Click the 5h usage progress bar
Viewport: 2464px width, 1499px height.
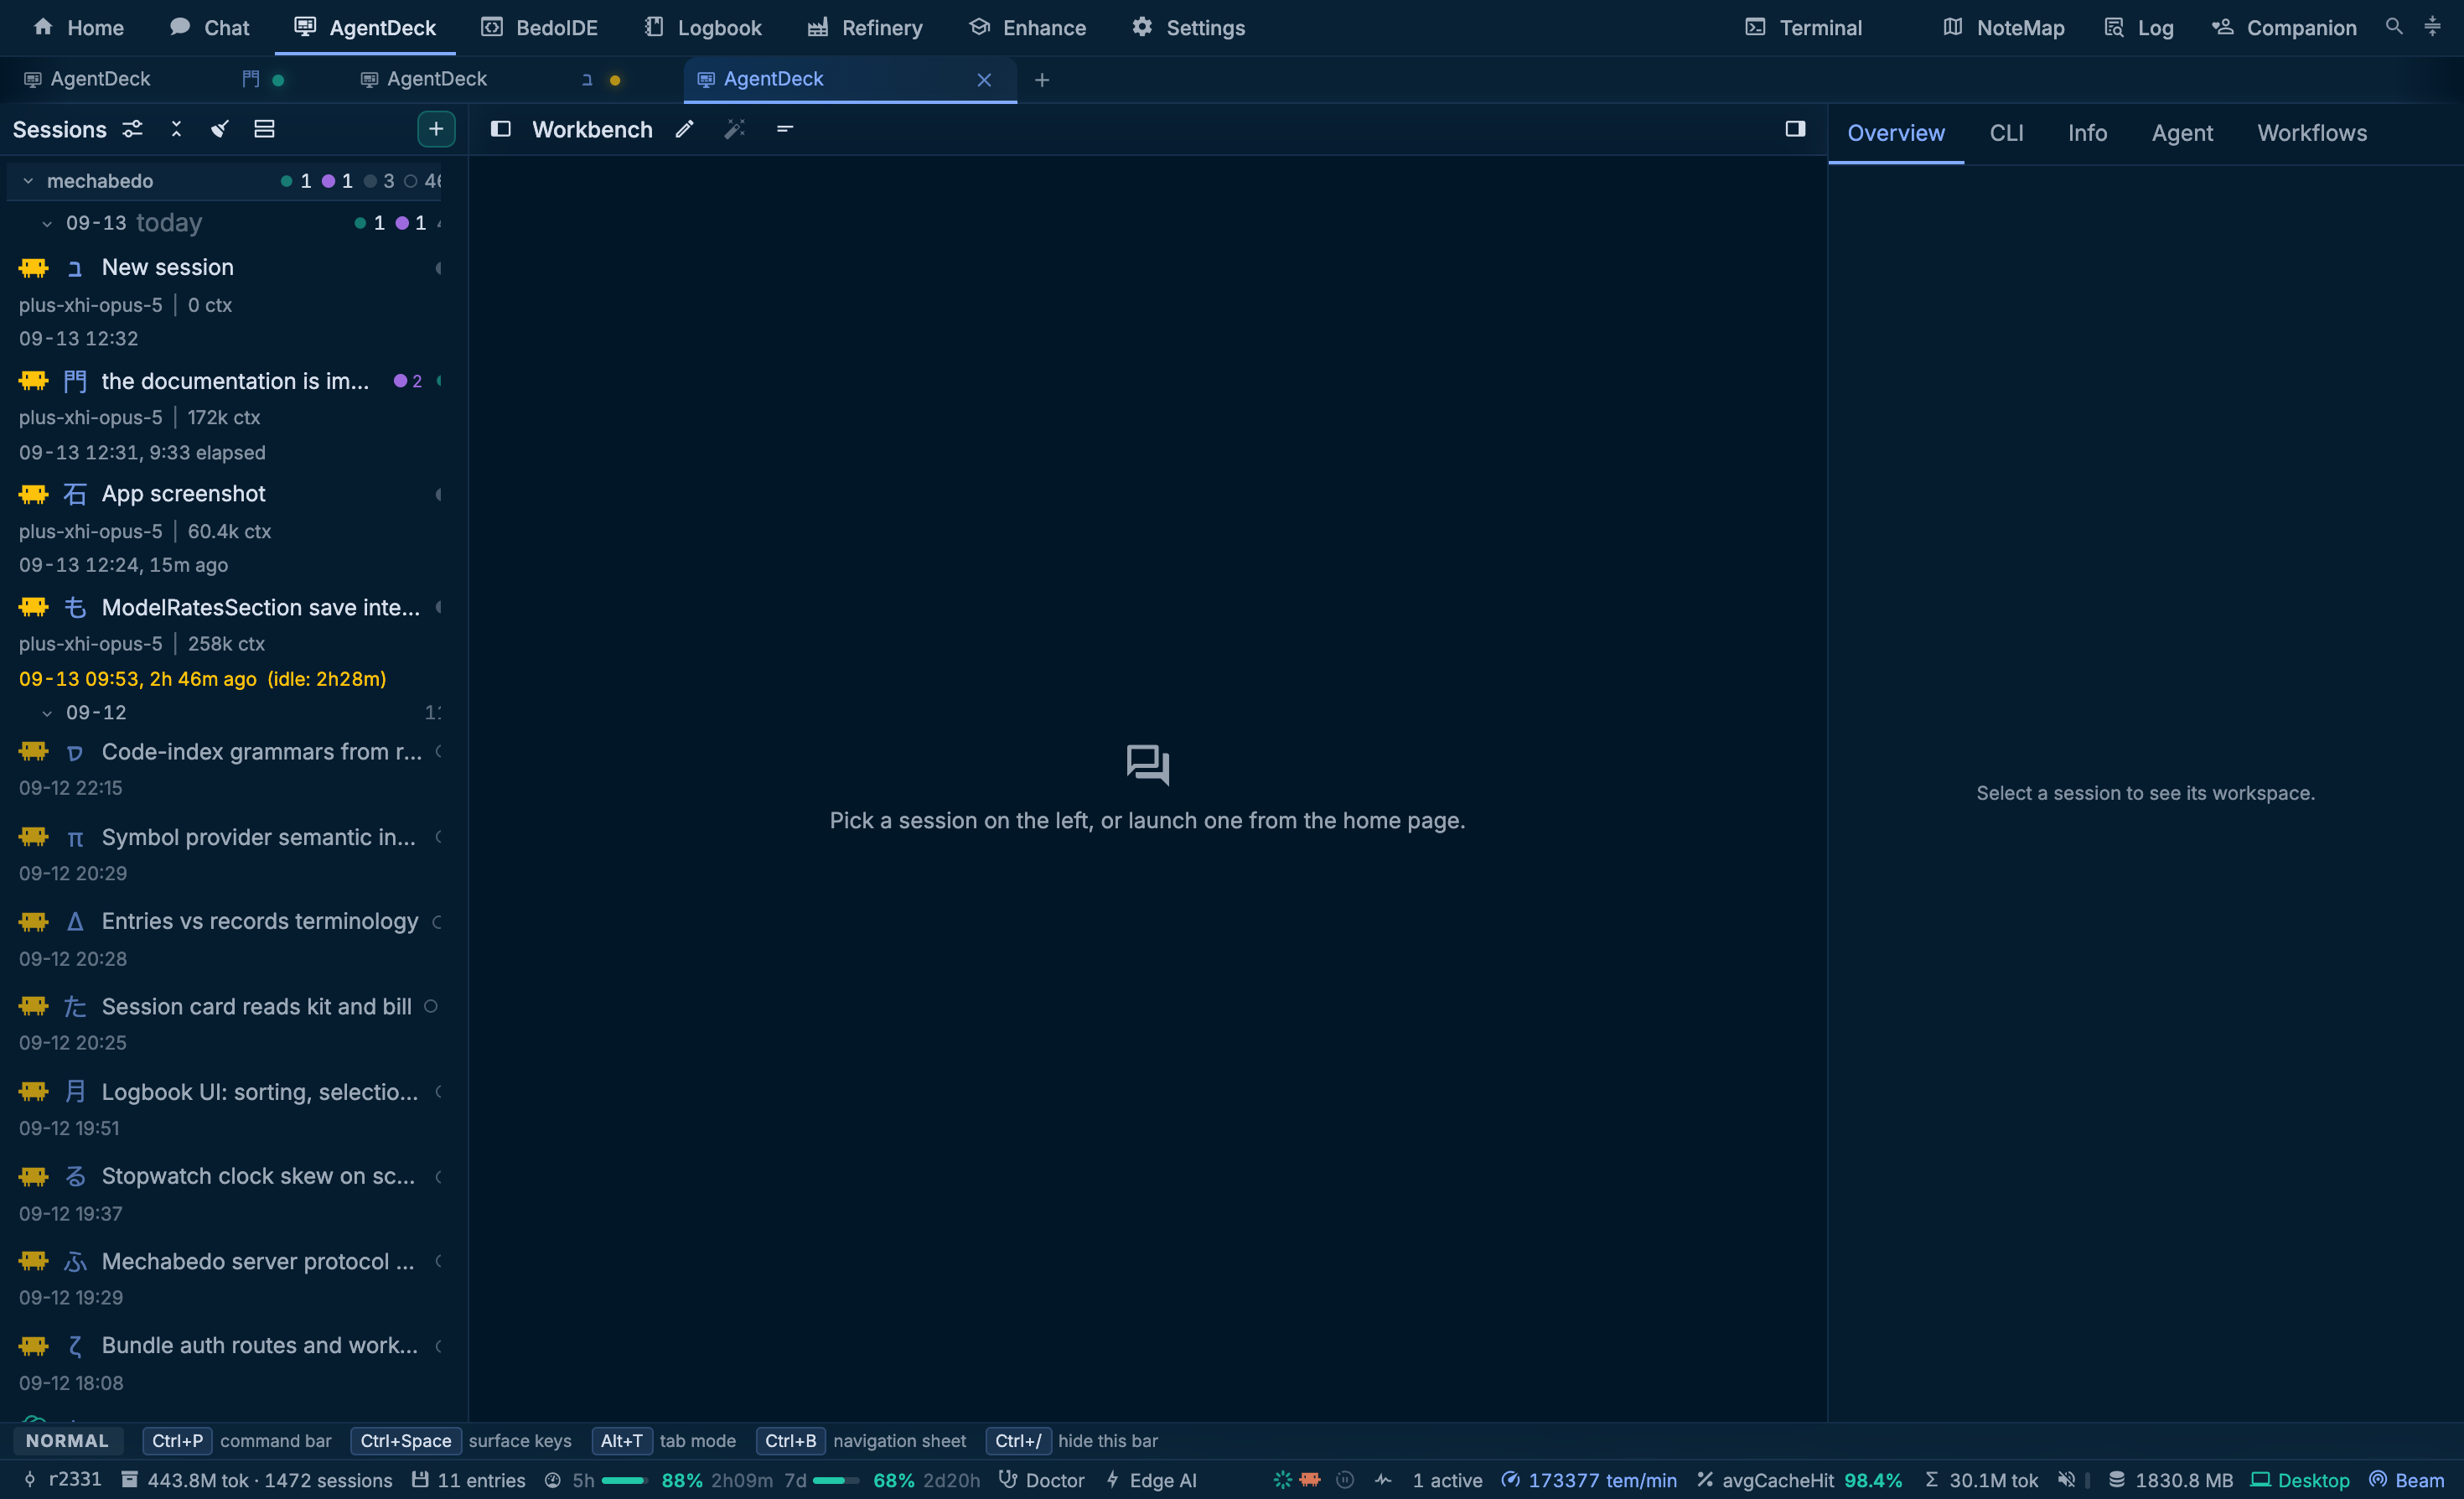[624, 1480]
